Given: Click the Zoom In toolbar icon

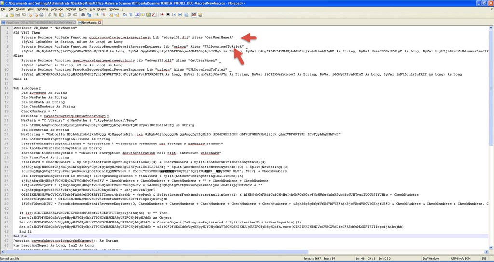Looking at the screenshot, I should [x=97, y=15].
